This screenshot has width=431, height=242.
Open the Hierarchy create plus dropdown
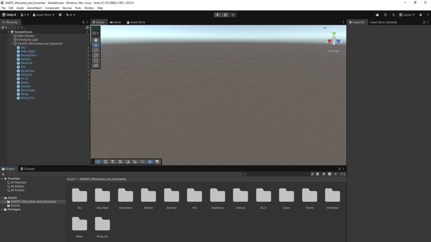[x=4, y=27]
